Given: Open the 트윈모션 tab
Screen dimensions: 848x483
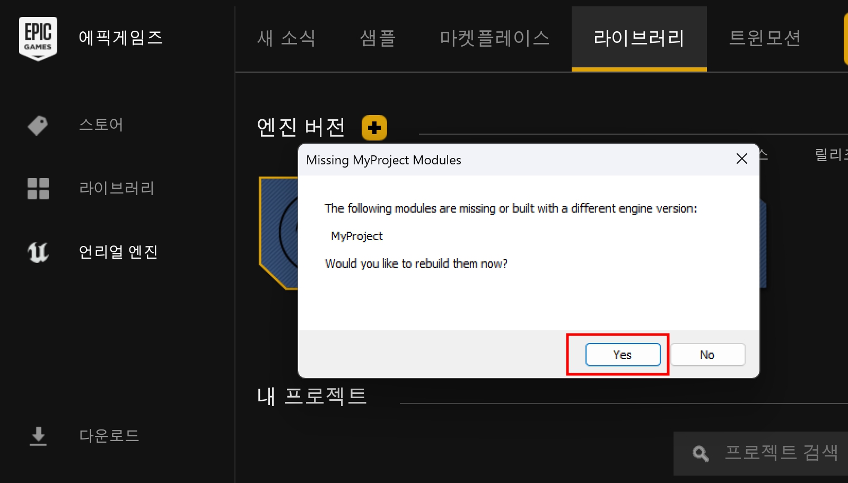Looking at the screenshot, I should 765,38.
